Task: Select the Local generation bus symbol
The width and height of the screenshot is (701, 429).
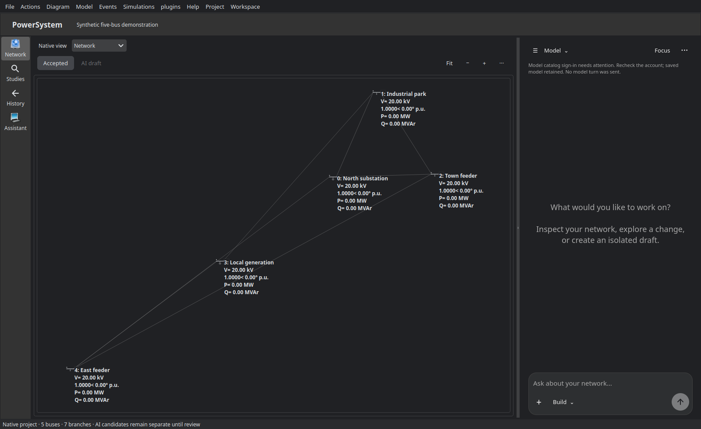Action: (220, 261)
